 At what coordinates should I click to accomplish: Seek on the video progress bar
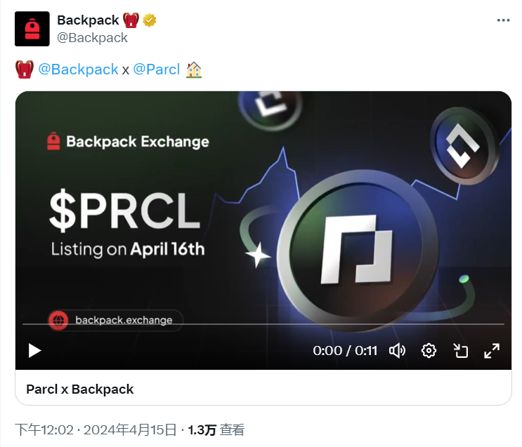[263, 323]
